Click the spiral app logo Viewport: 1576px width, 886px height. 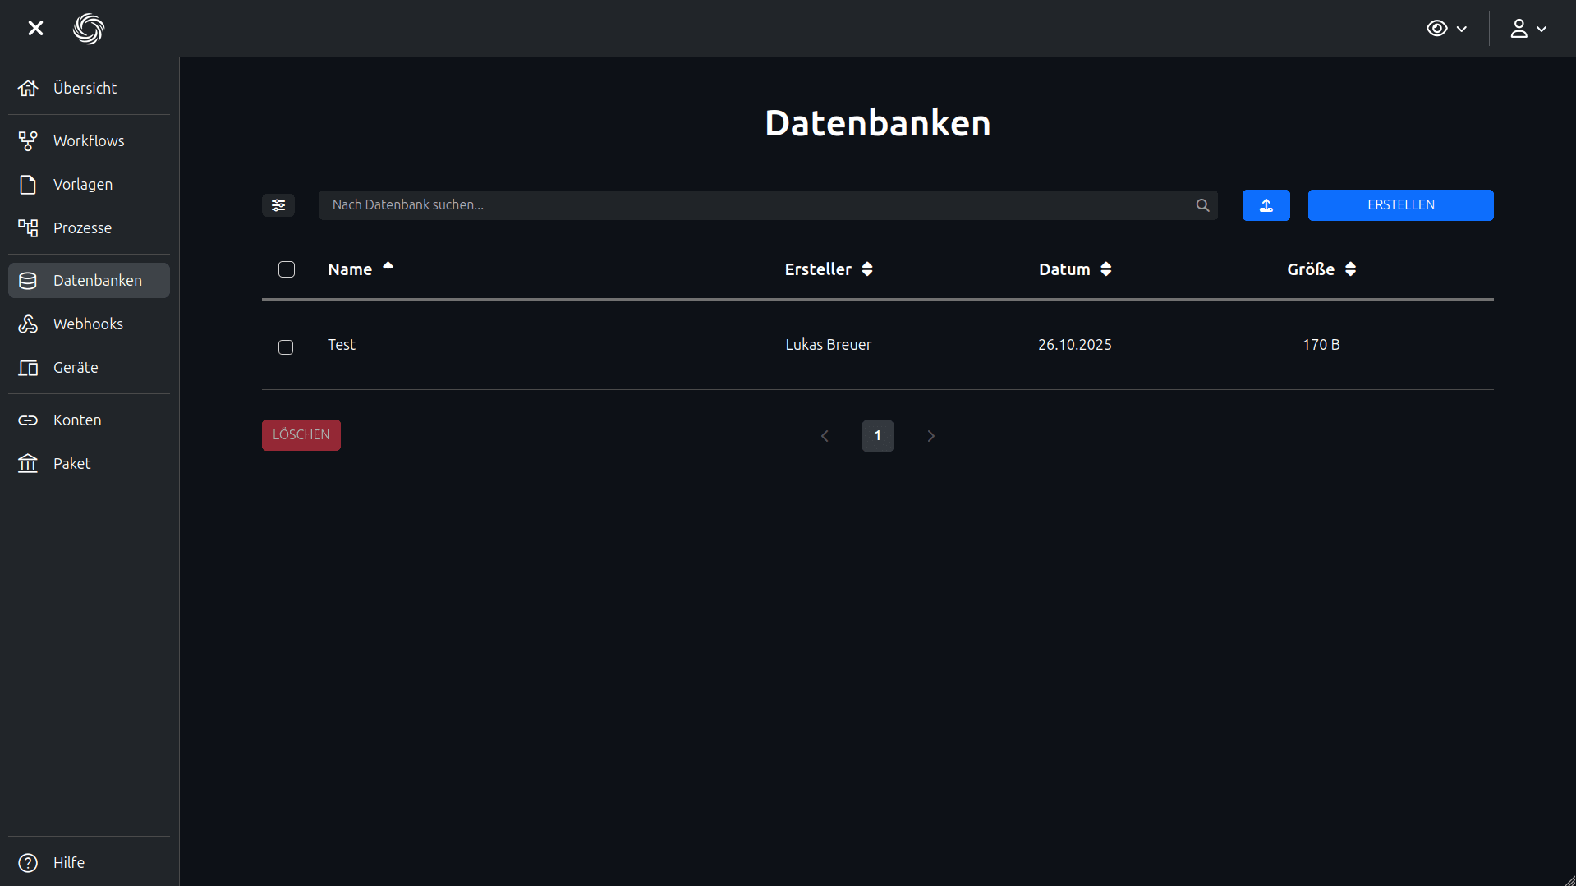(89, 29)
